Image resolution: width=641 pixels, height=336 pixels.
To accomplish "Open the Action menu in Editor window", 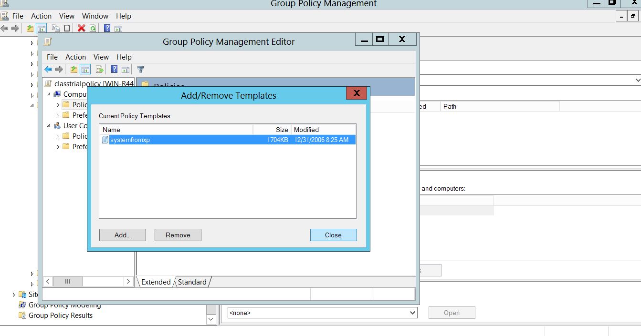I will click(75, 57).
